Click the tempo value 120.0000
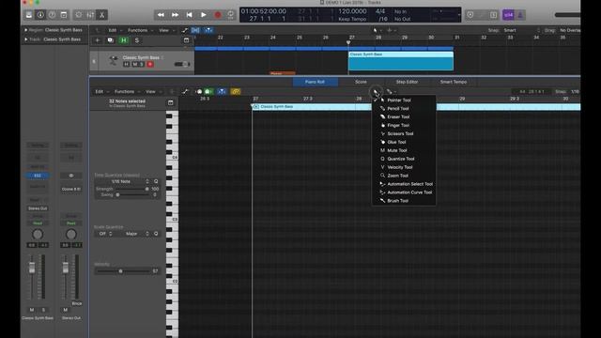Viewport: 601px width, 338px height. (x=352, y=11)
